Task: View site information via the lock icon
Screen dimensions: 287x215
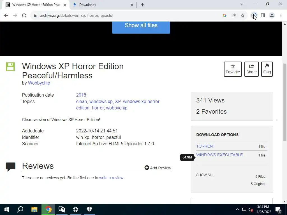Action: tap(35, 16)
